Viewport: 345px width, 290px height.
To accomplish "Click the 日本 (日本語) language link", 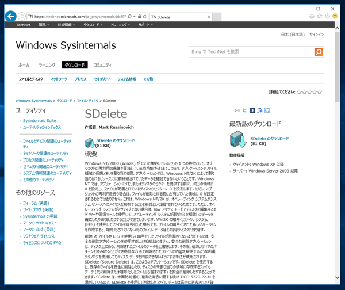I will 293,35.
